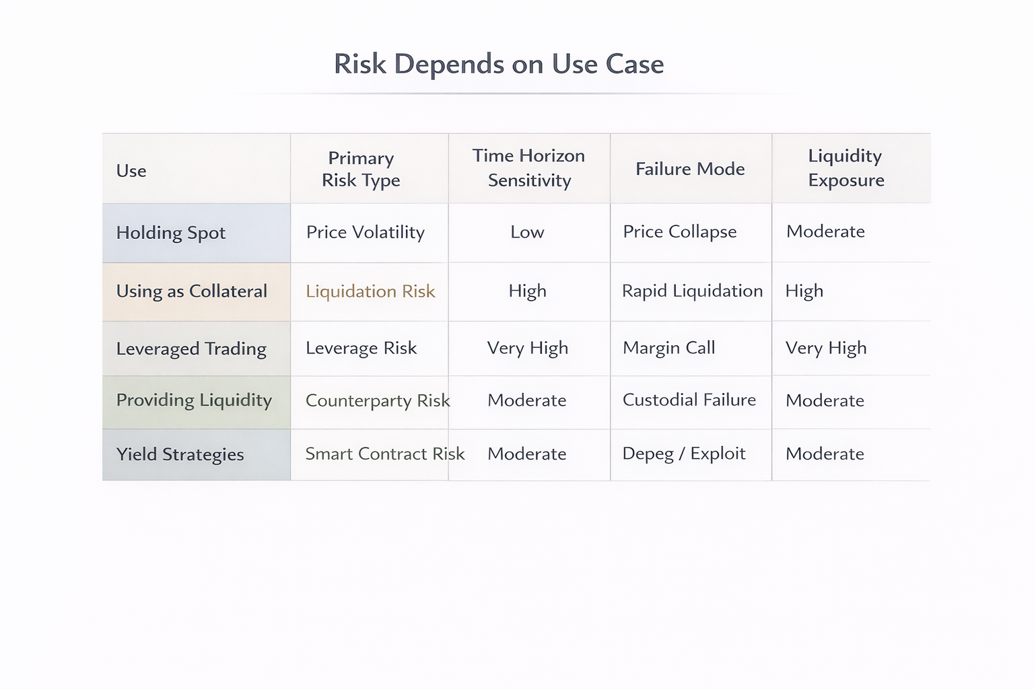Select the 'Time Horizon Sensitivity' header
The height and width of the screenshot is (689, 1034).
pyautogui.click(x=529, y=168)
